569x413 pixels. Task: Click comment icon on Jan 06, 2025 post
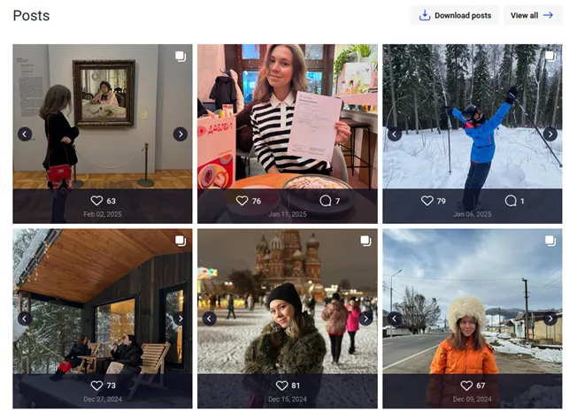click(x=510, y=201)
